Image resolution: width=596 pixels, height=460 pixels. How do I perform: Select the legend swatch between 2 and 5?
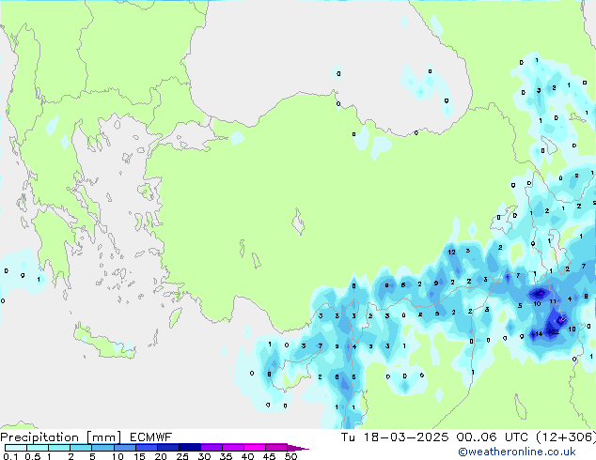pos(81,448)
